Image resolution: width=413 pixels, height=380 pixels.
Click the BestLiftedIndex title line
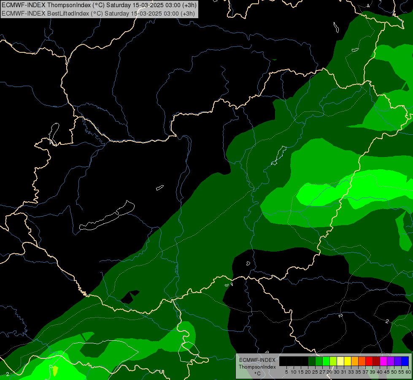coord(98,14)
